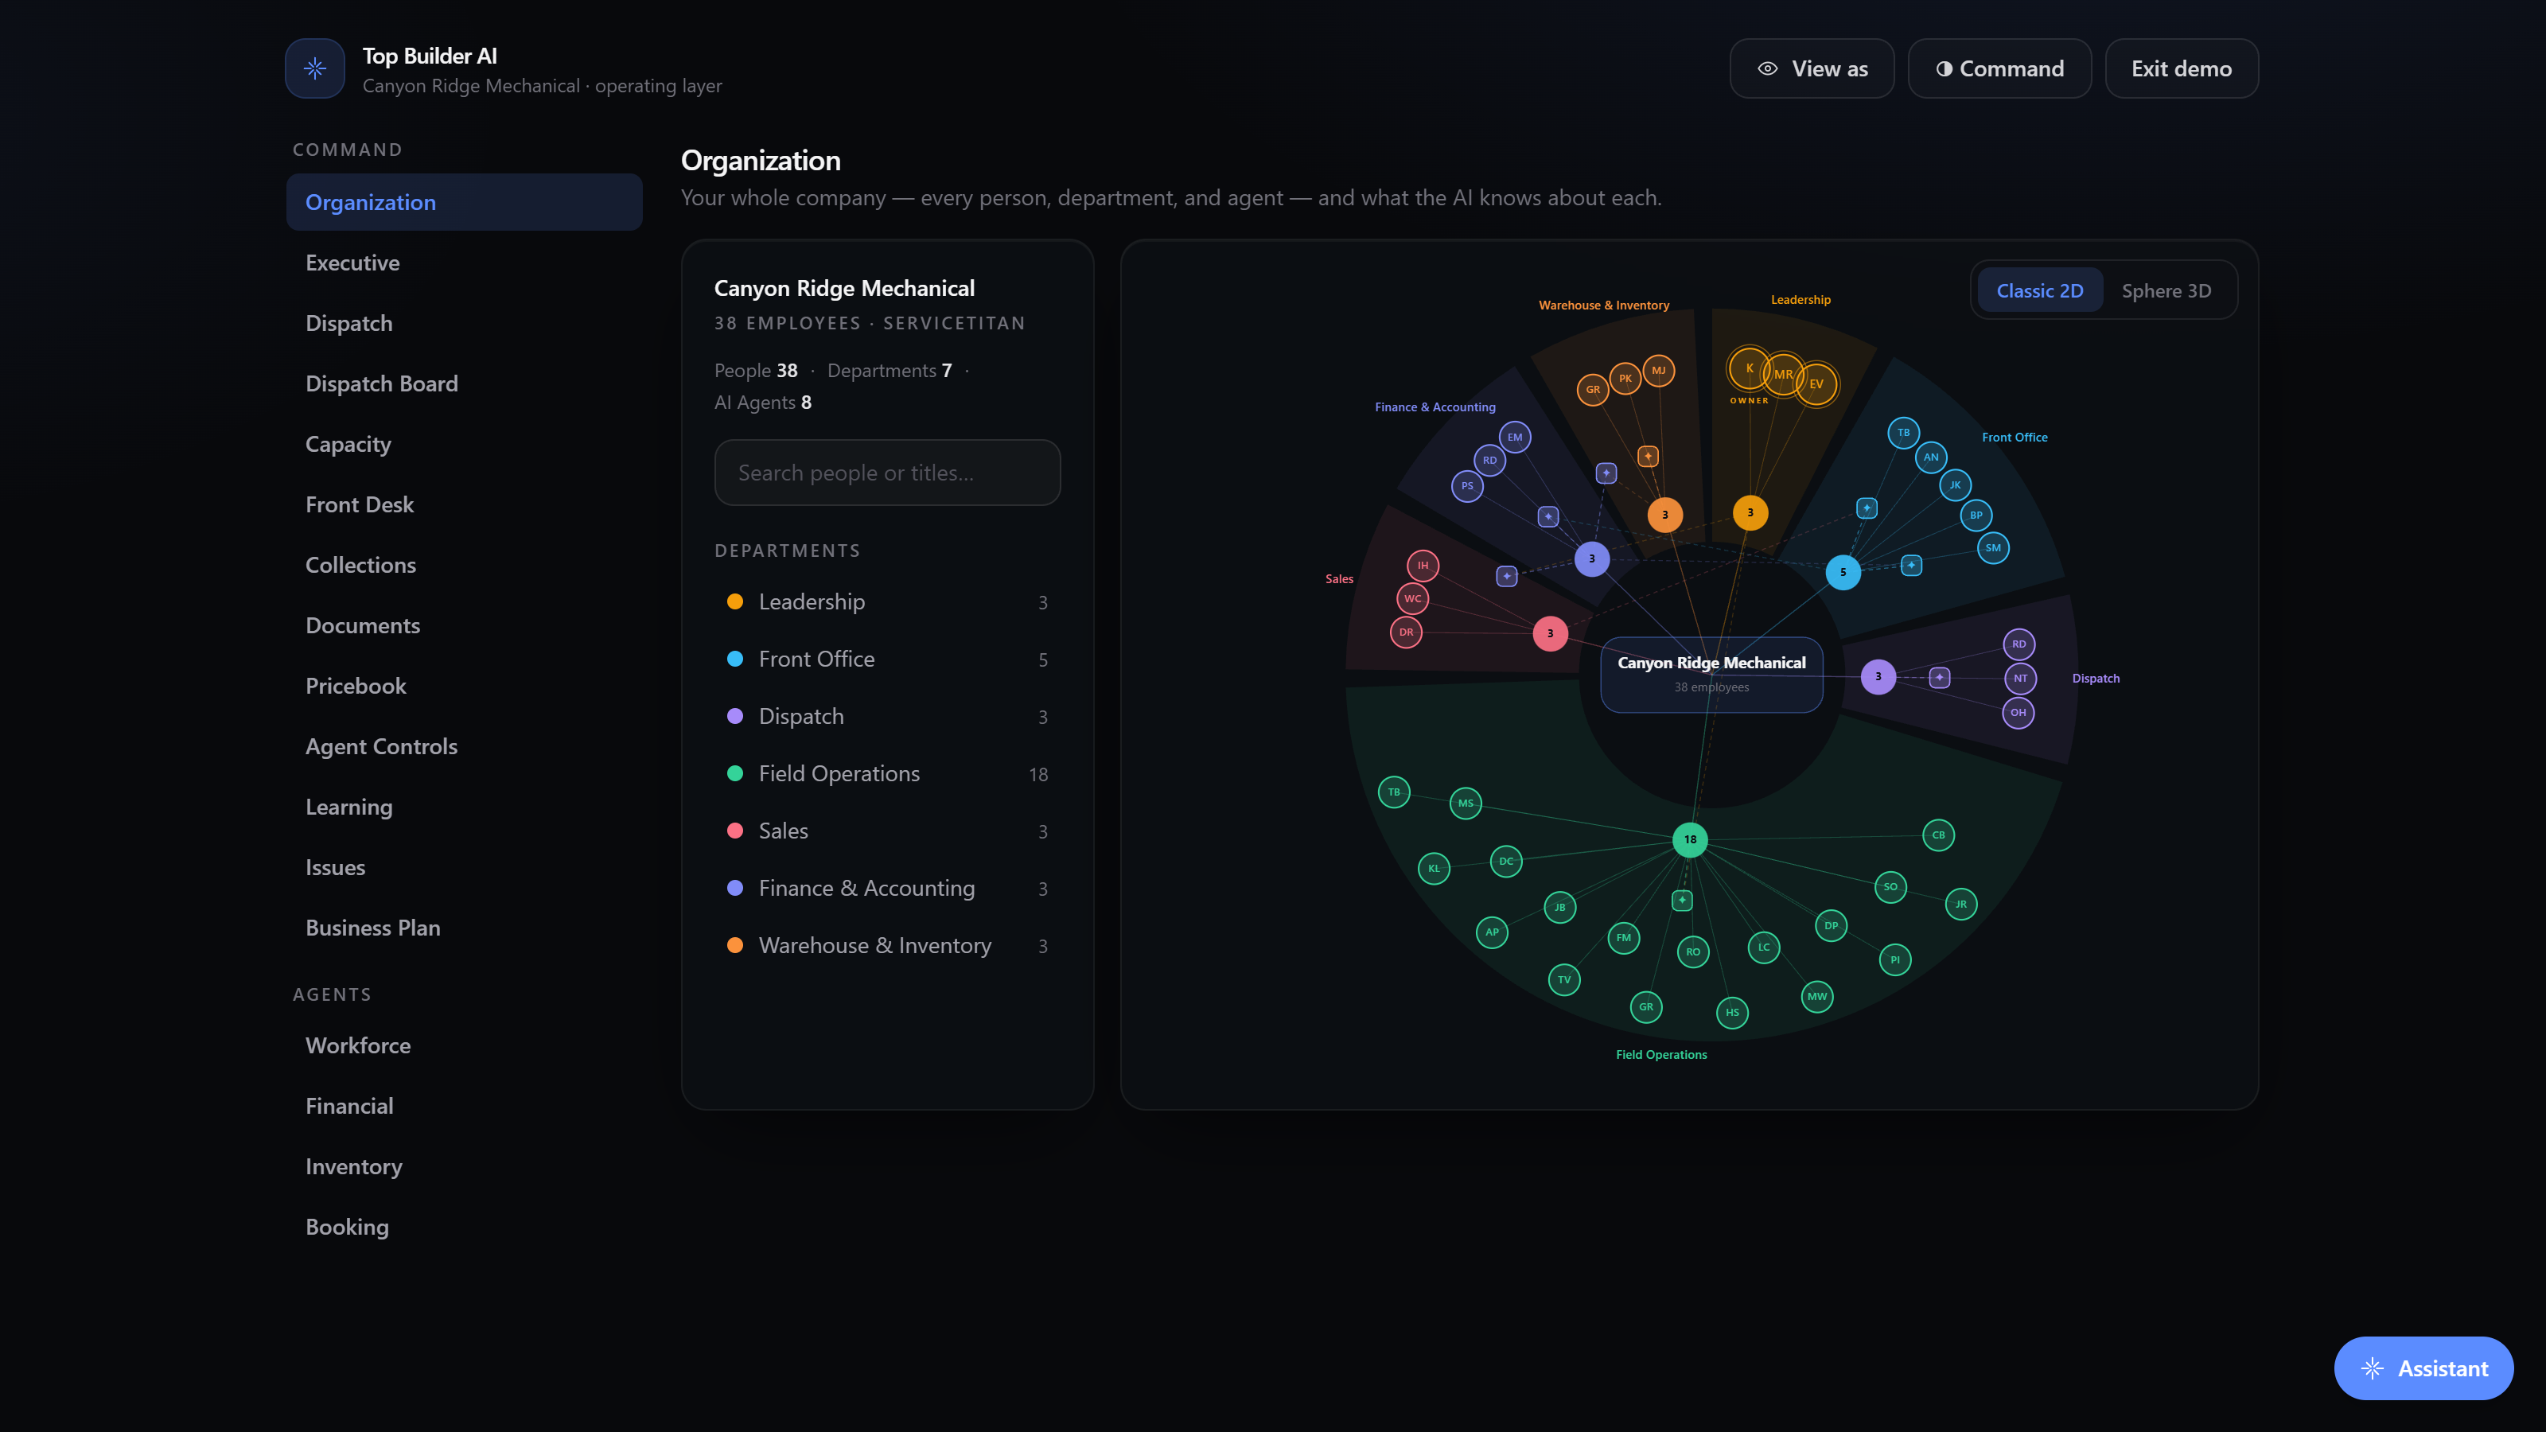2546x1432 pixels.
Task: Switch to the Sphere 3D view
Action: pos(2166,290)
